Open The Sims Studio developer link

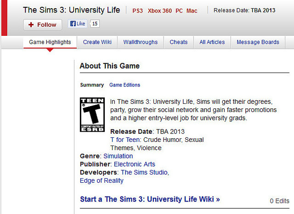coord(144,172)
